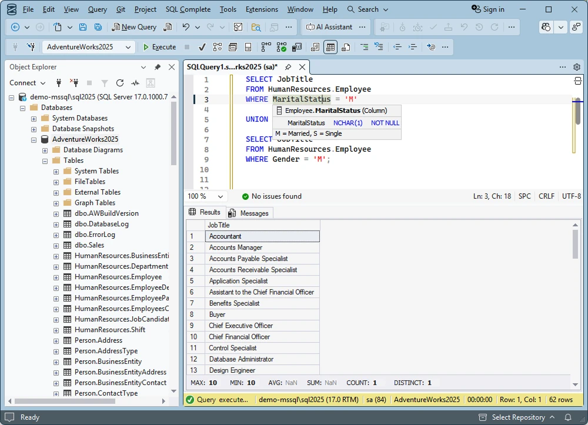Expand the System Databases node
Viewport: 588px width, 425px height.
[34, 118]
